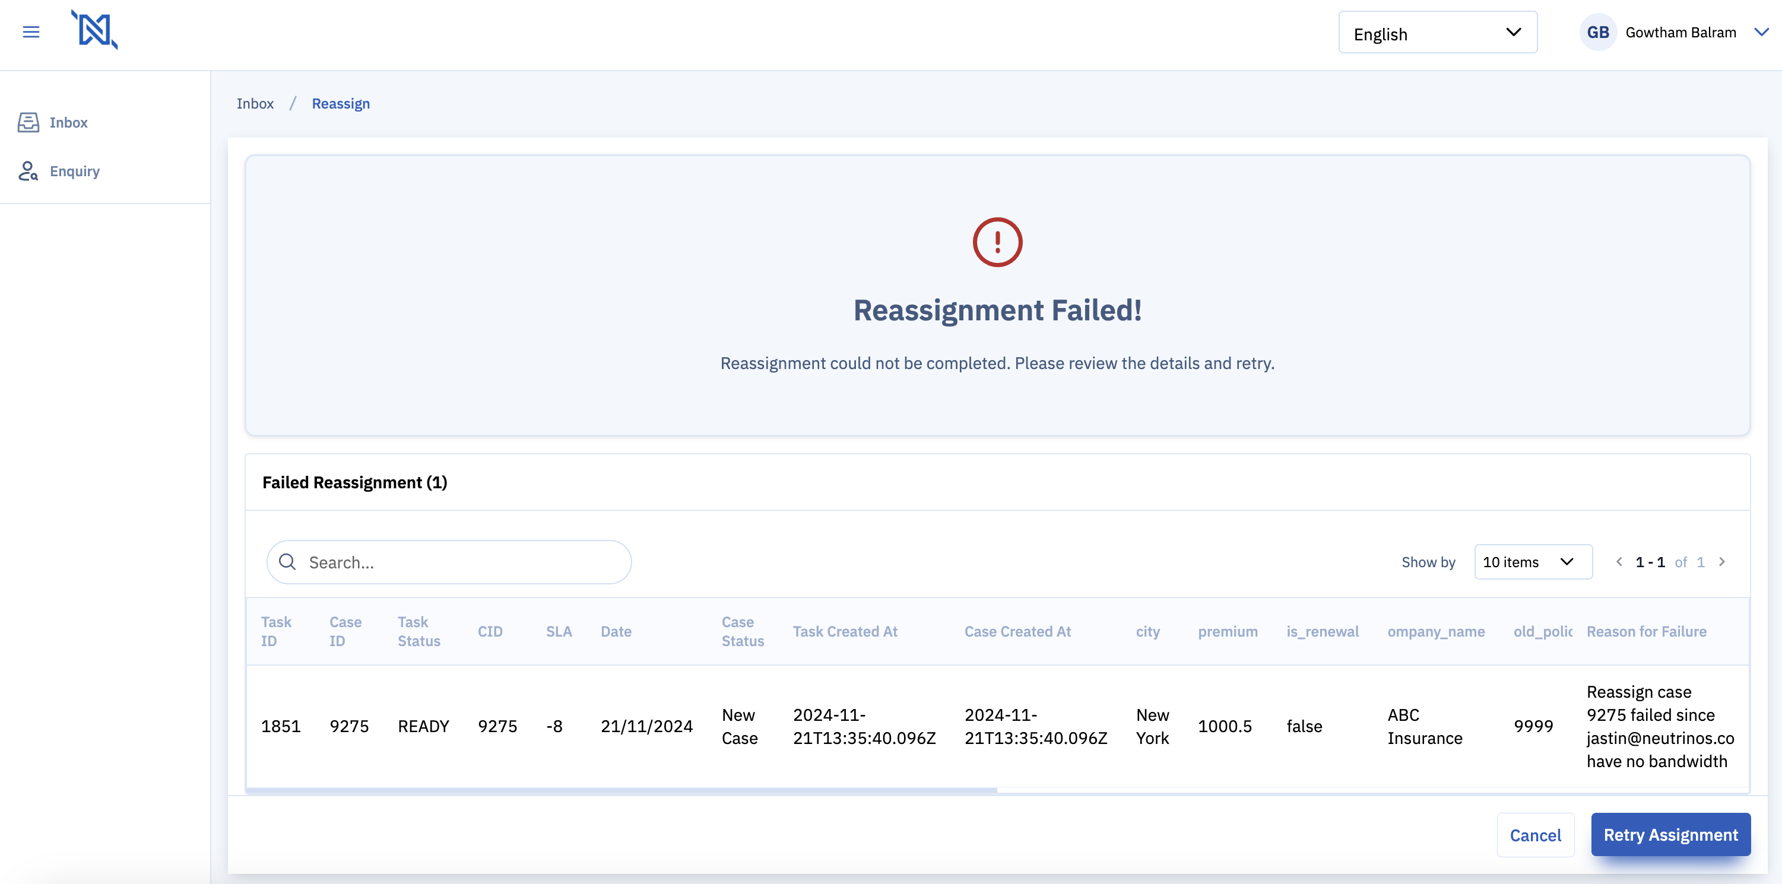
Task: Click the Reassign breadcrumb
Action: 341,104
